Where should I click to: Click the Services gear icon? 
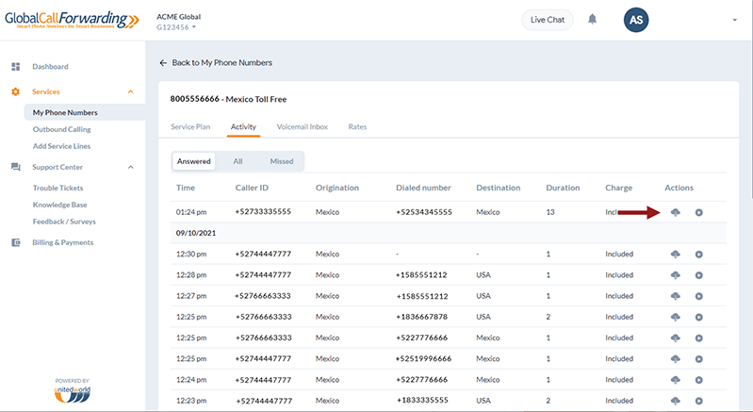click(15, 91)
